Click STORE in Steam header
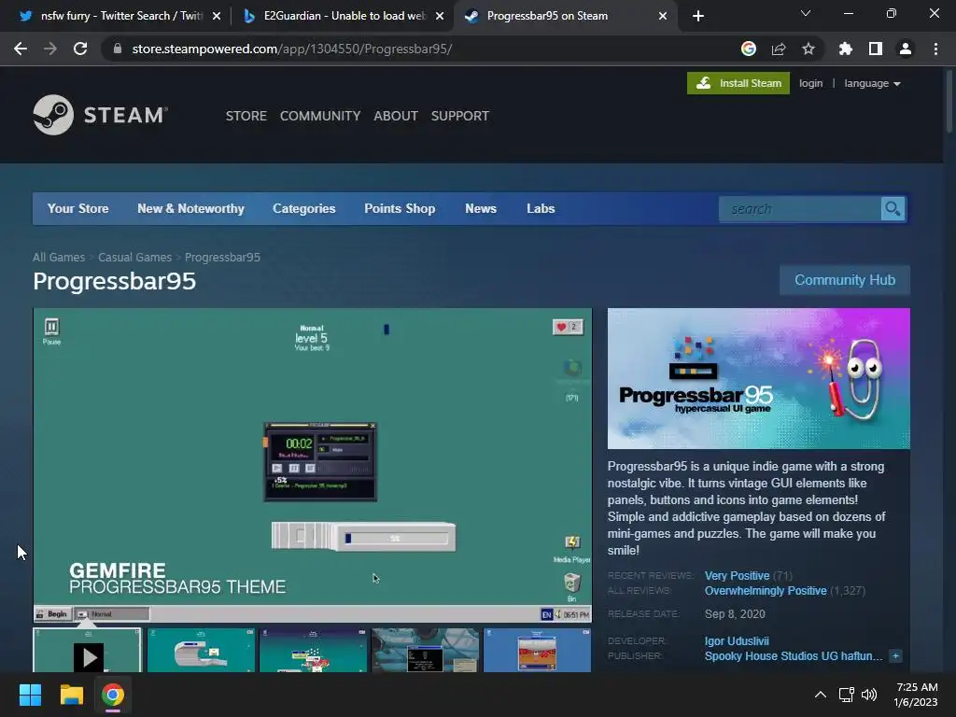Viewport: 956px width, 717px height. [x=246, y=116]
